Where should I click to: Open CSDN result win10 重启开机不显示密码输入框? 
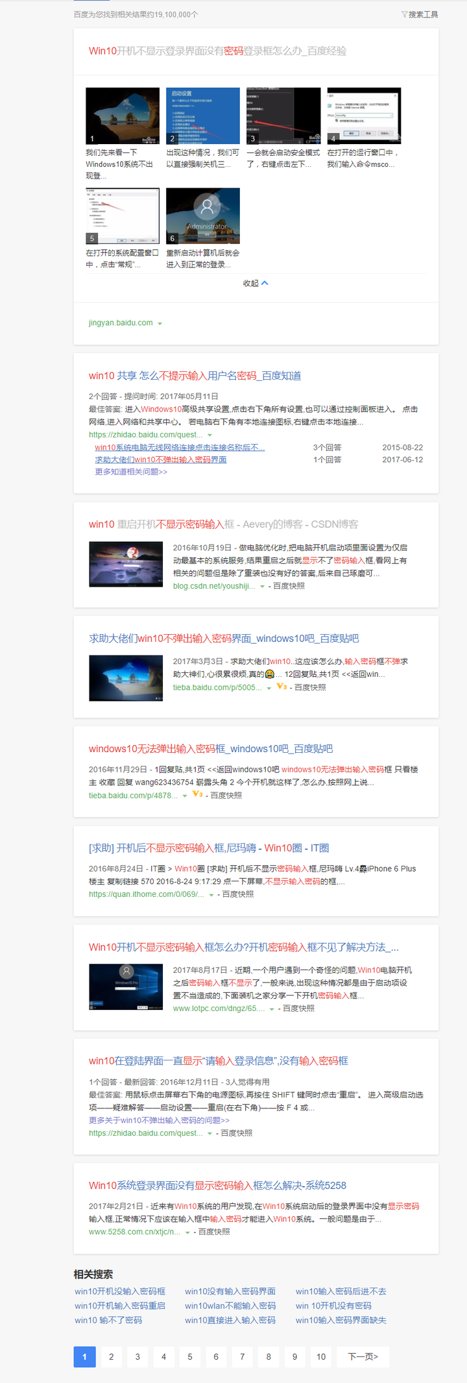(x=223, y=524)
